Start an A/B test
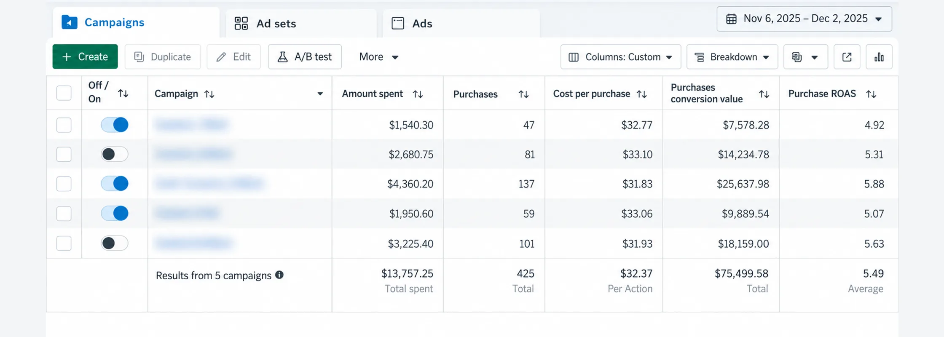 pos(305,57)
